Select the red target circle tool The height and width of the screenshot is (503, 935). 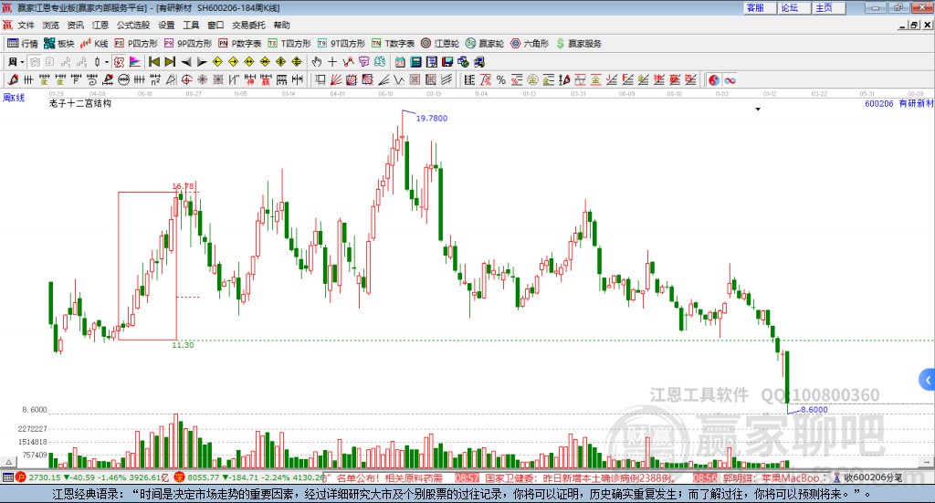click(186, 79)
